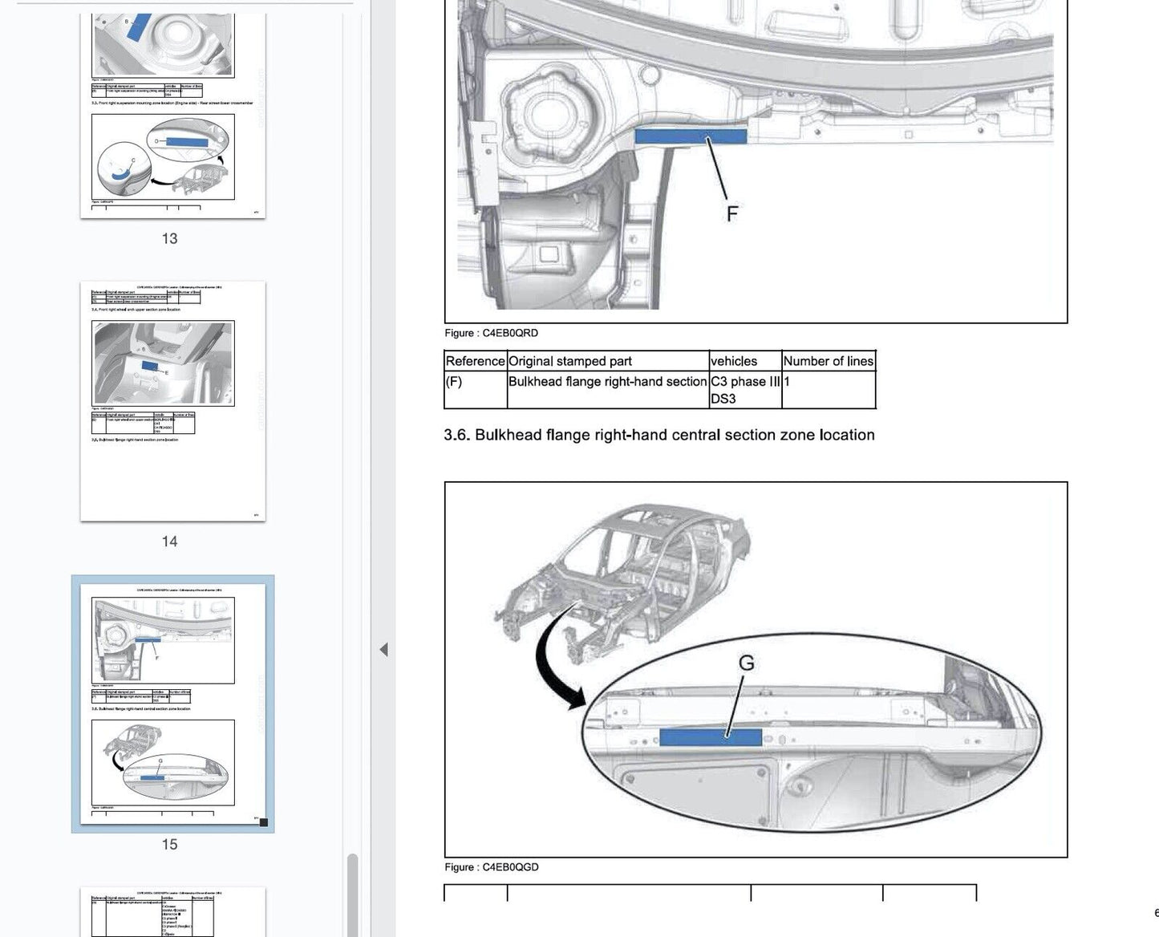Click the 'Number of lines' table header
The image size is (1159, 937).
click(828, 361)
